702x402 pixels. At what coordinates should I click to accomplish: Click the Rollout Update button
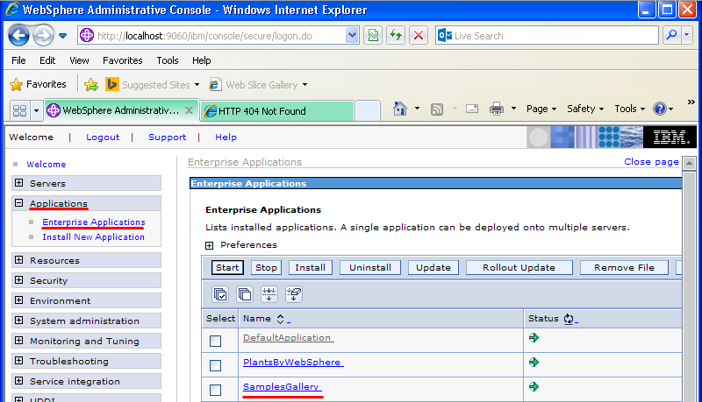point(519,267)
